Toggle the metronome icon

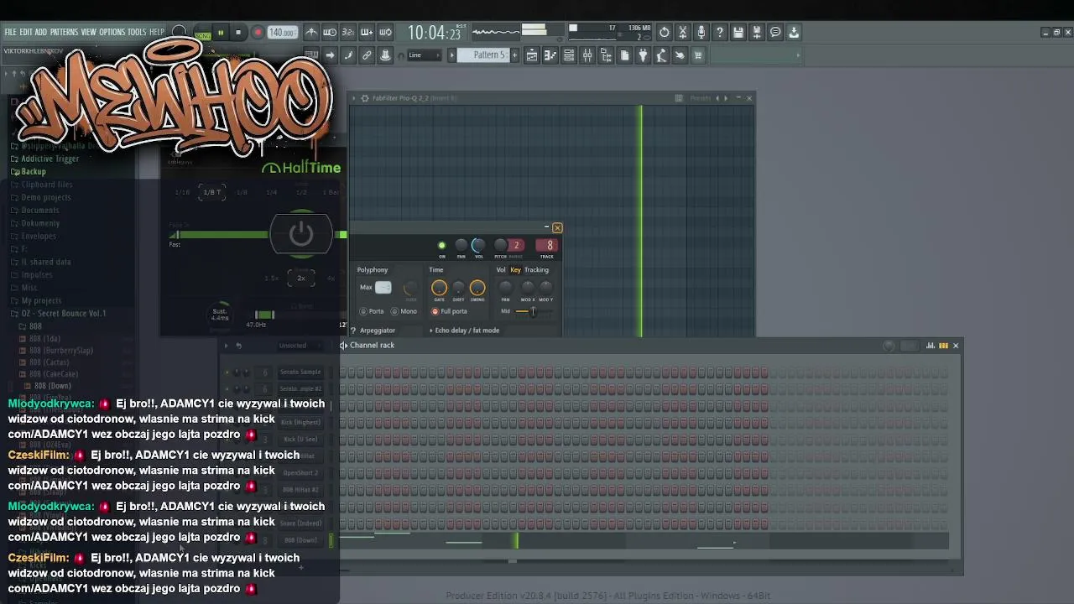[x=311, y=33]
